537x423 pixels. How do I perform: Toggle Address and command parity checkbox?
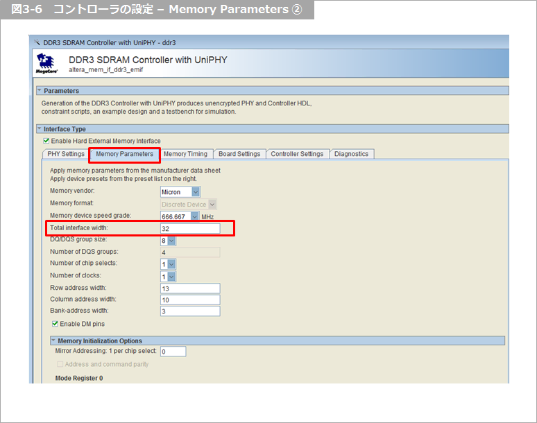click(x=60, y=364)
